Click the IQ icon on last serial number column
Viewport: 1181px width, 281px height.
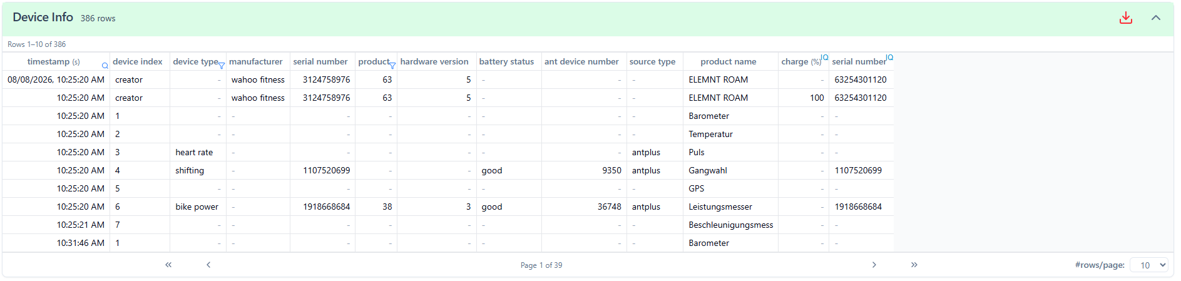pyautogui.click(x=889, y=58)
